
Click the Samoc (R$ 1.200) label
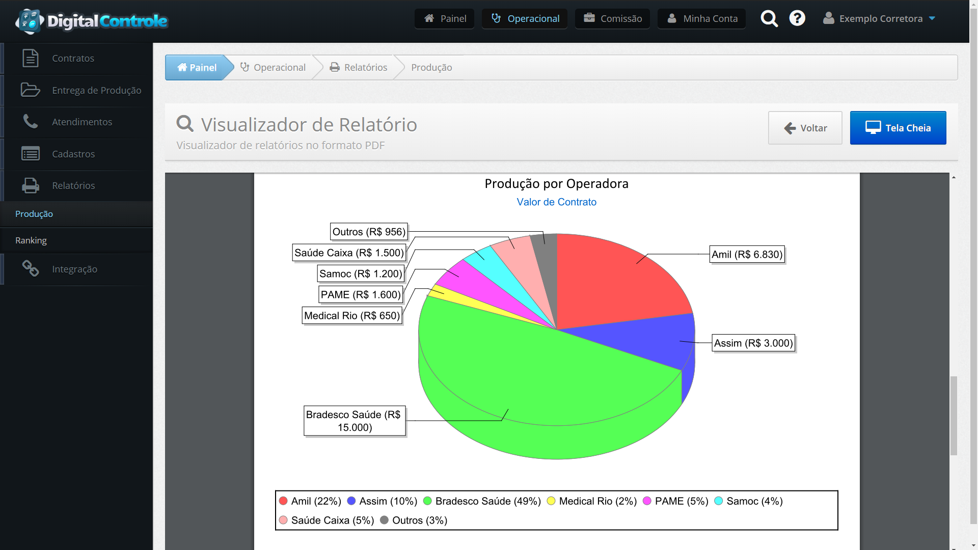(x=361, y=273)
